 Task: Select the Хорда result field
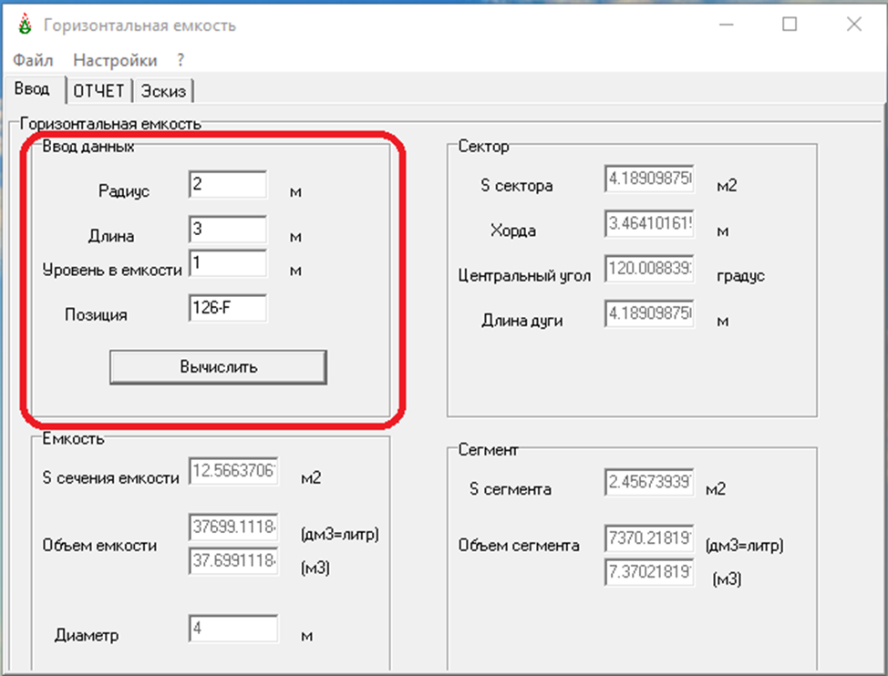click(649, 223)
